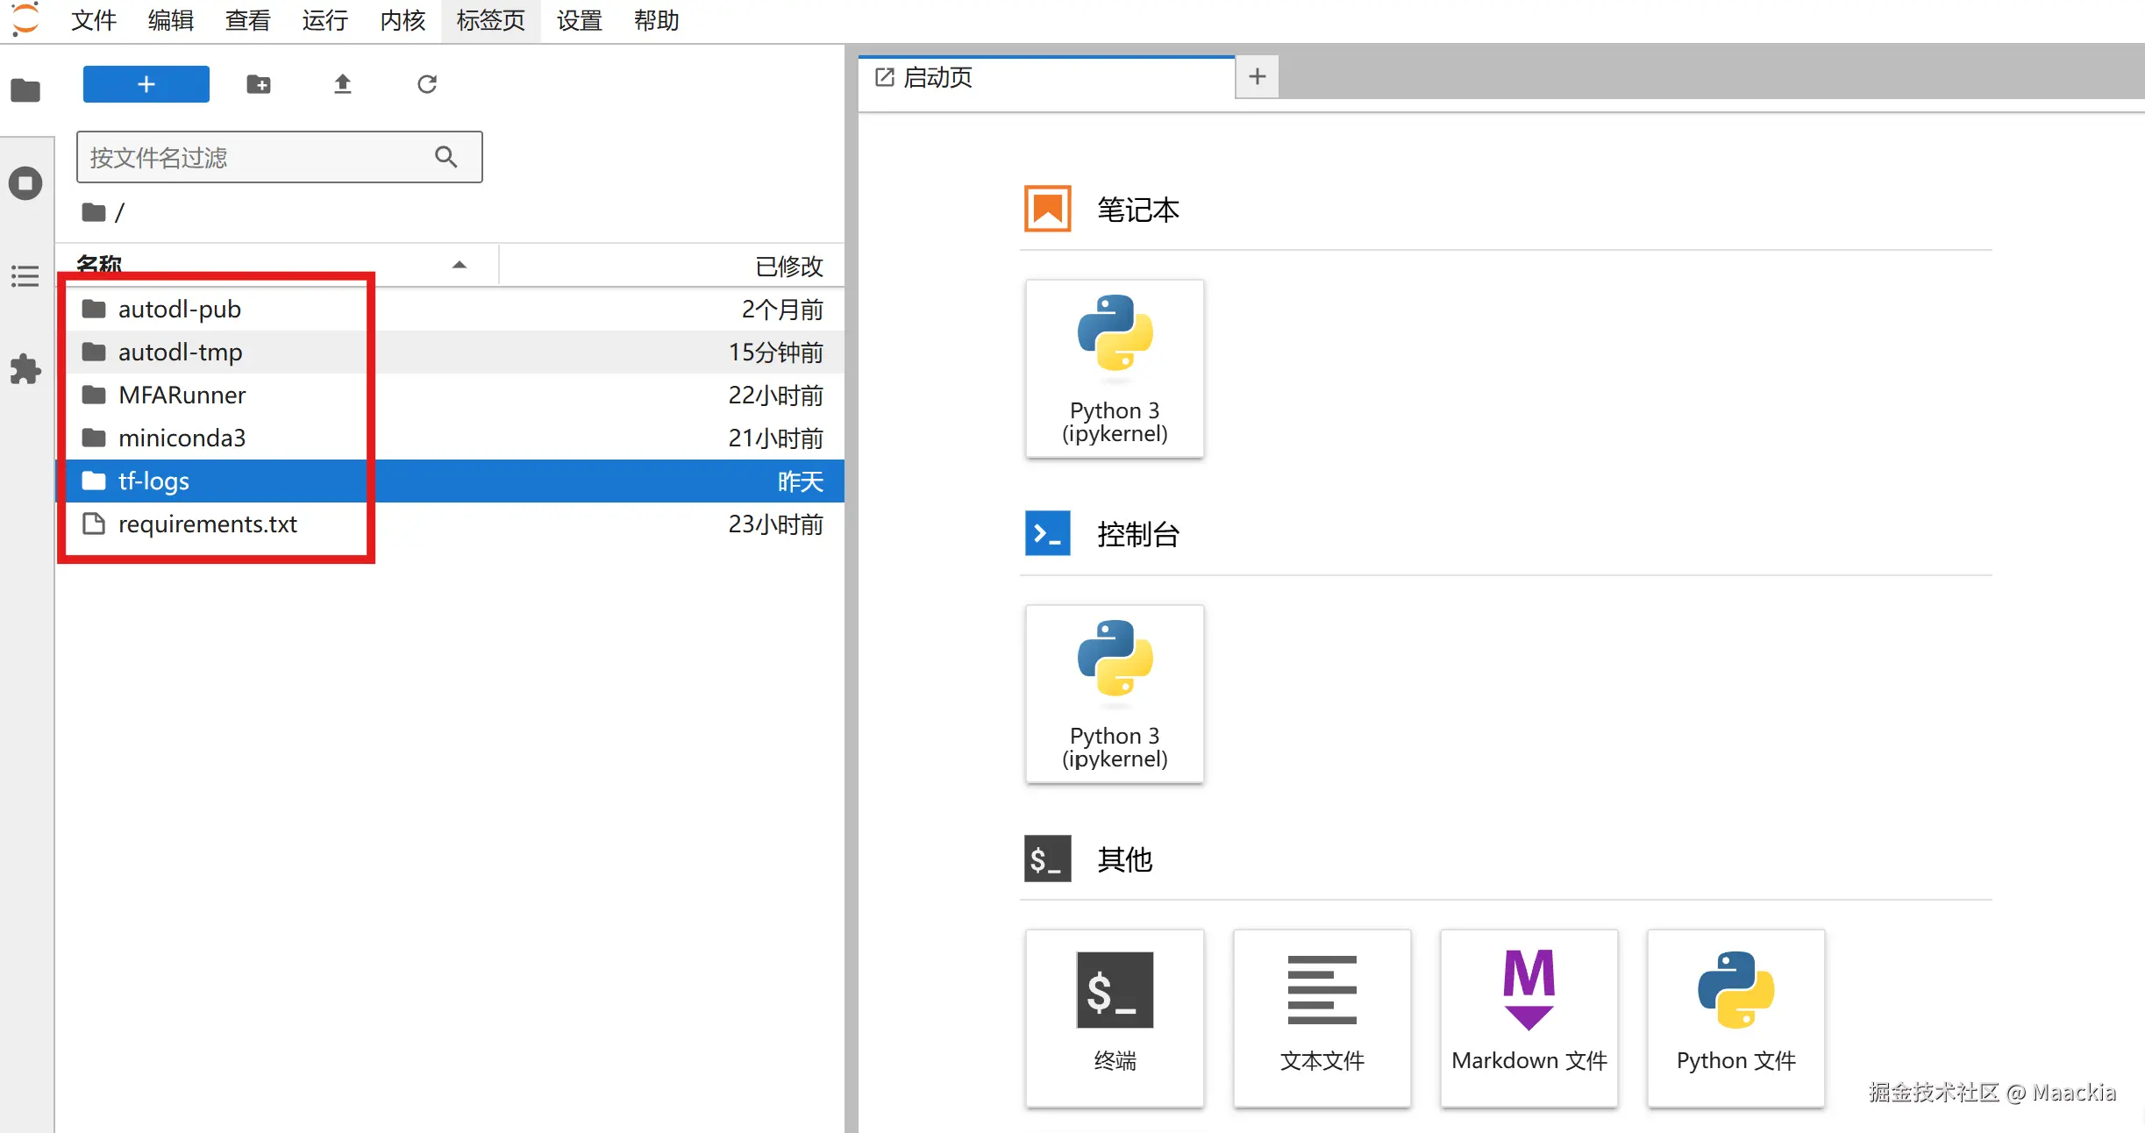Open the extension manager puzzle icon
Image resolution: width=2145 pixels, height=1133 pixels.
pos(25,369)
